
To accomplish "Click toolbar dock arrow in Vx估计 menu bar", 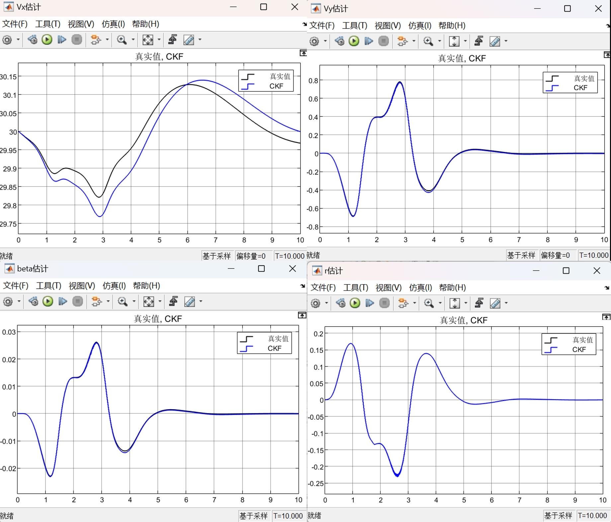I will [x=304, y=24].
